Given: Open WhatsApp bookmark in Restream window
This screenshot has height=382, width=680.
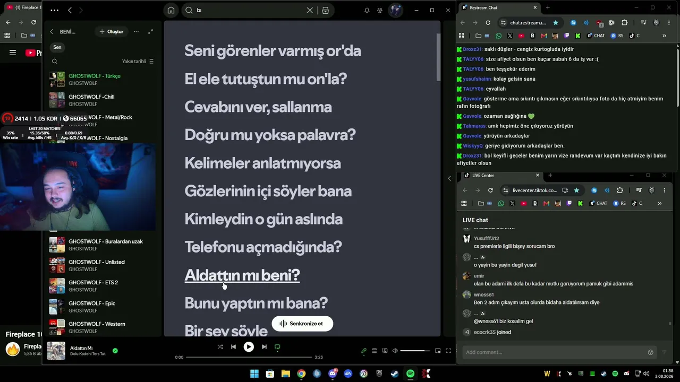Looking at the screenshot, I should pyautogui.click(x=498, y=36).
